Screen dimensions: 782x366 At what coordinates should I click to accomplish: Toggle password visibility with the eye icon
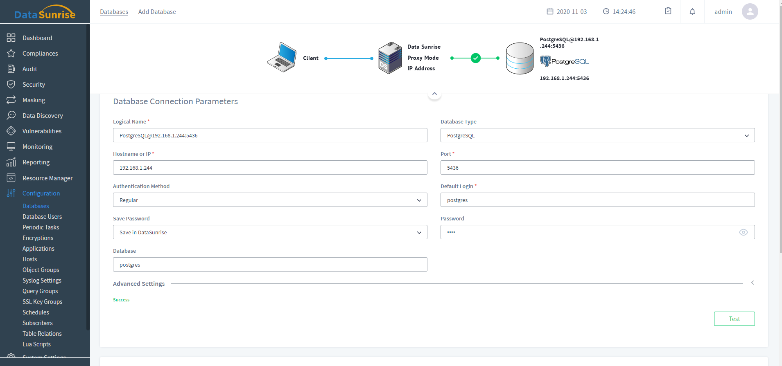click(743, 232)
